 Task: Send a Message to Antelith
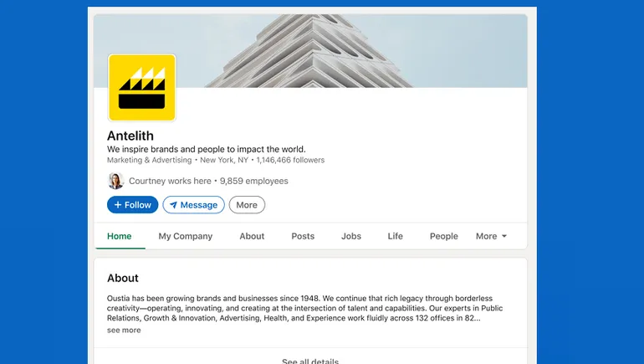pyautogui.click(x=193, y=205)
